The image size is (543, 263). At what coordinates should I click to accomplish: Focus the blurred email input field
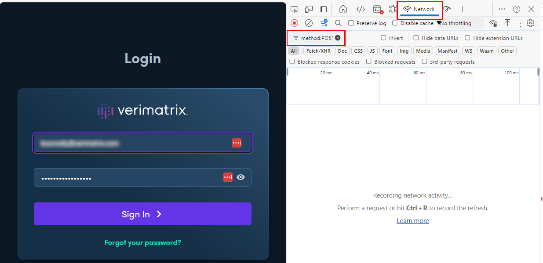[x=142, y=143]
